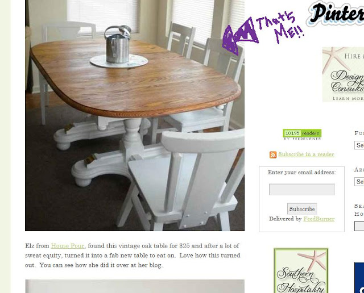Expand the Archive Select dropdown
Screen dimensions: 364x293
[x=359, y=182]
